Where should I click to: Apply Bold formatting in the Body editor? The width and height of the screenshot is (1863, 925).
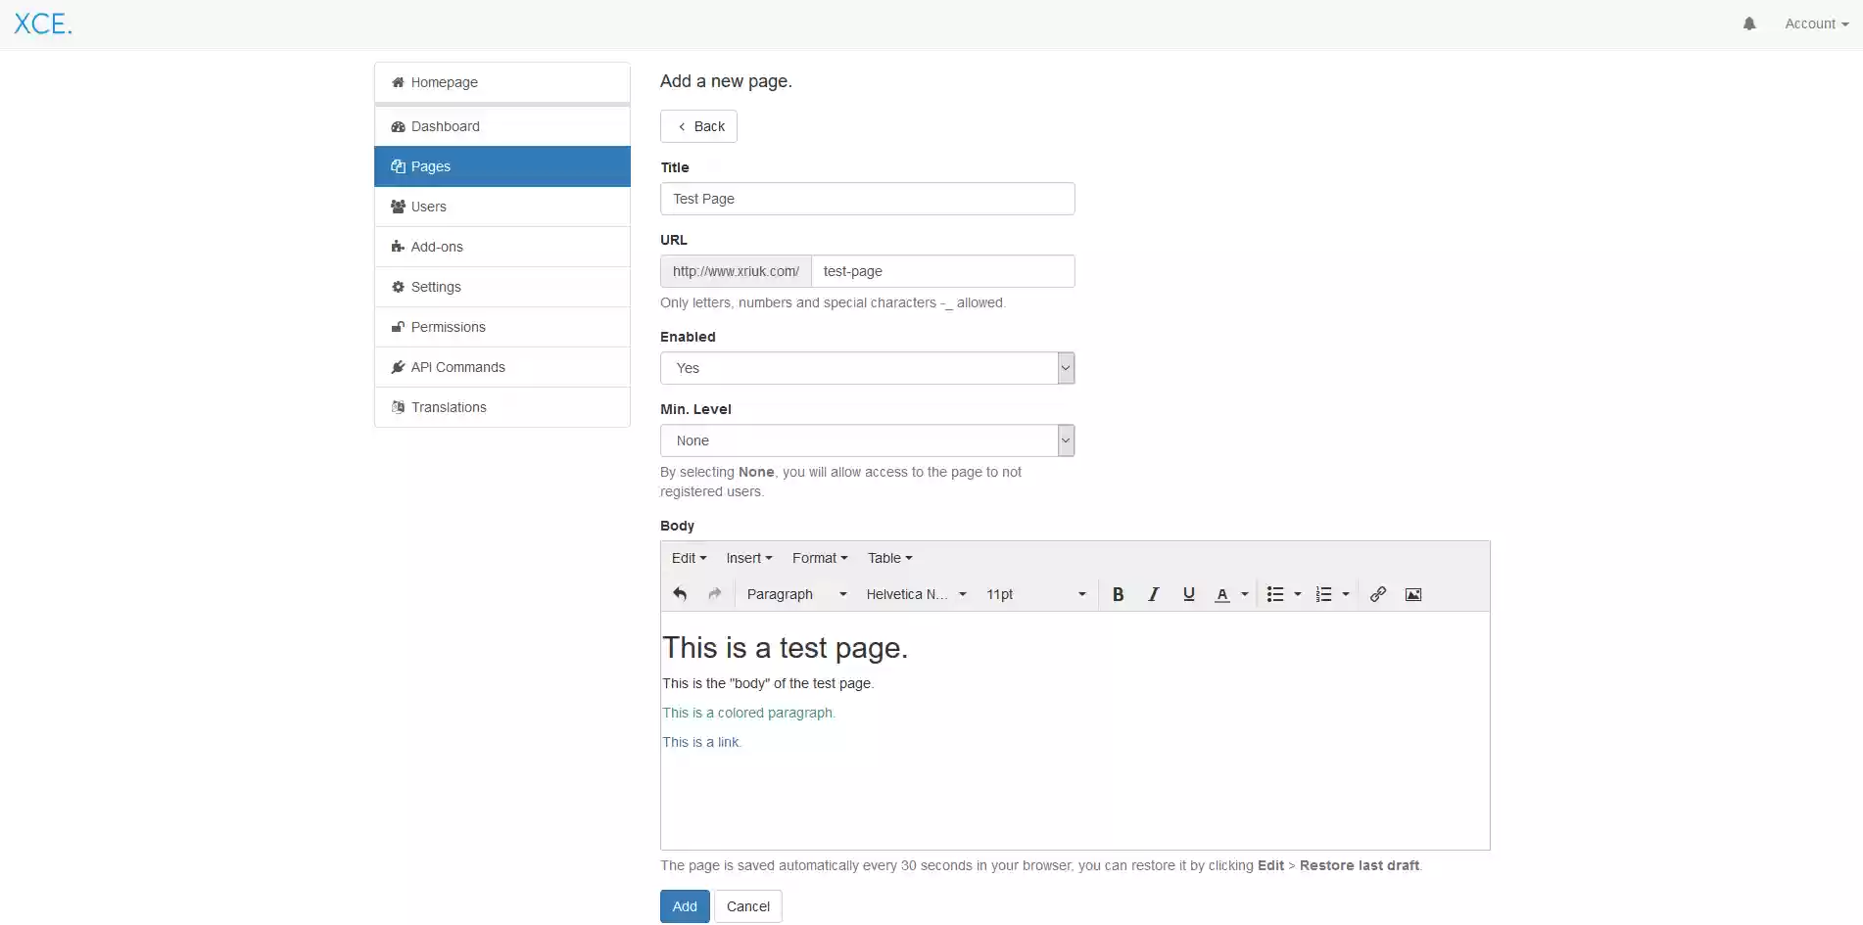point(1118,594)
